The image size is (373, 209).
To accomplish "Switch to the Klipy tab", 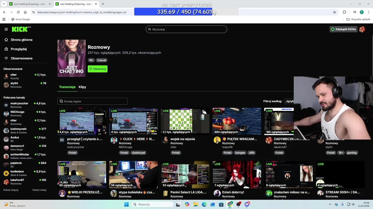I will pos(82,87).
